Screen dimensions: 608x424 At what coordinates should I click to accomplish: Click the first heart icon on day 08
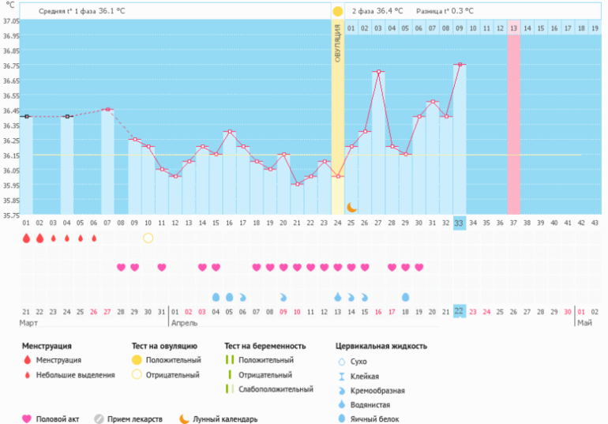pos(121,267)
